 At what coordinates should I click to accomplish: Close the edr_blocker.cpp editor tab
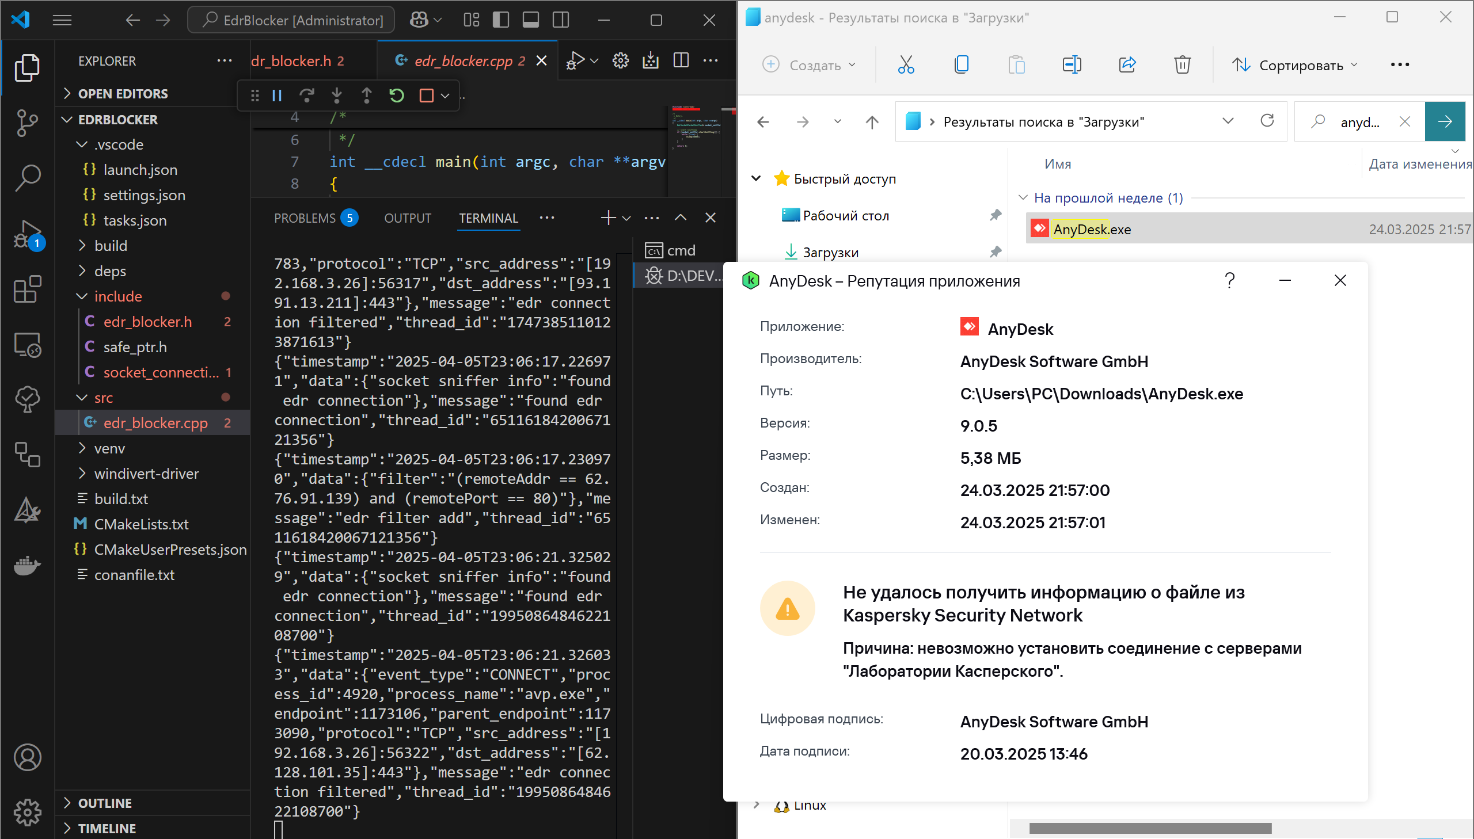click(541, 60)
